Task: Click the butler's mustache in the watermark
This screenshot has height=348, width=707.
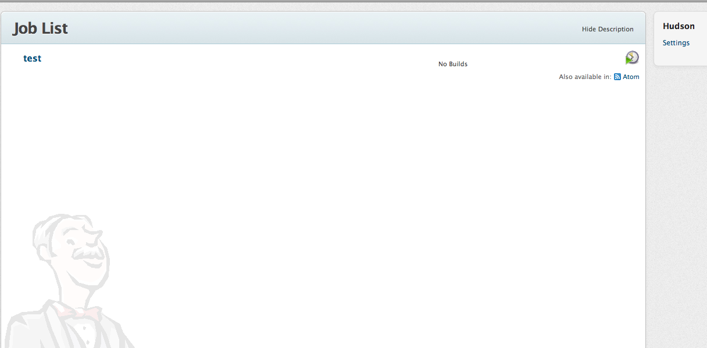Action: tap(87, 254)
